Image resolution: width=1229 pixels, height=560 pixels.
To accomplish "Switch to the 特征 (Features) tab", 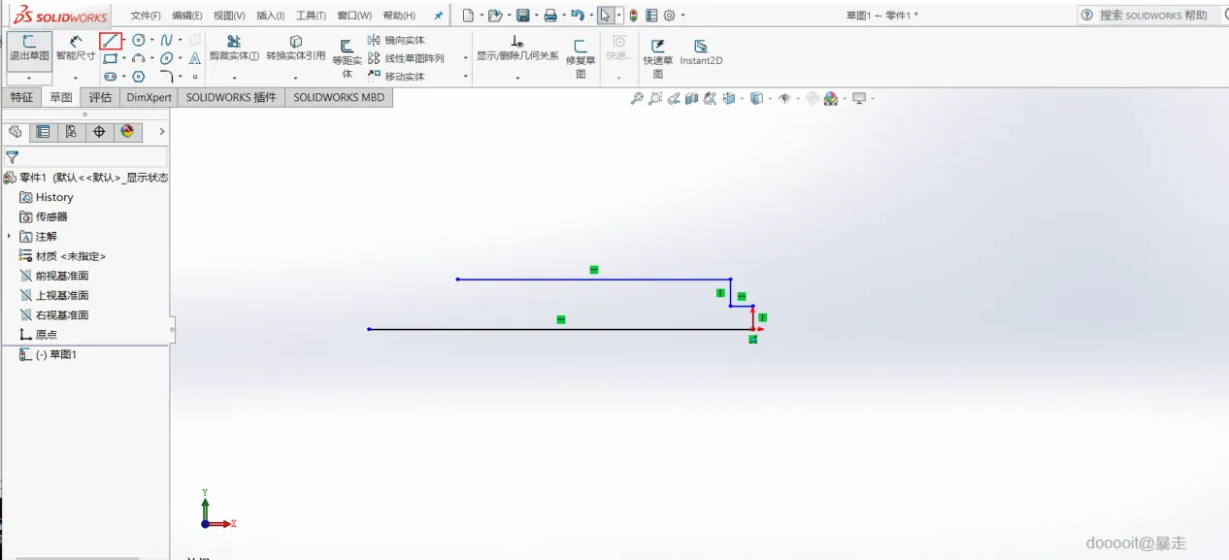I will [x=21, y=97].
